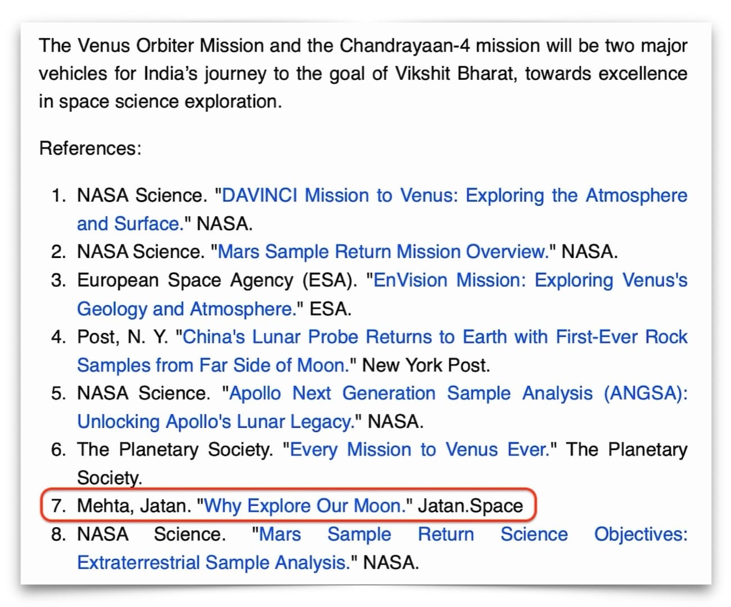
Task: Open the Why Explore Our Moon link
Action: tap(305, 506)
